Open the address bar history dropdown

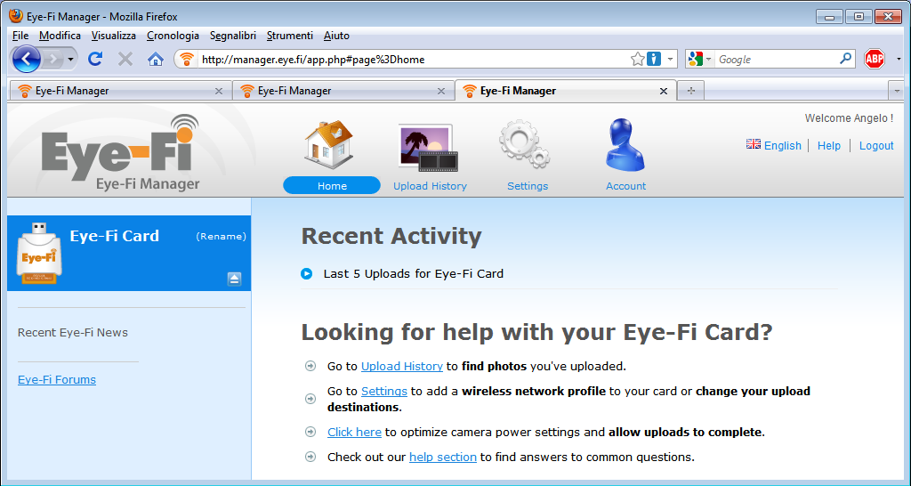pyautogui.click(x=670, y=60)
